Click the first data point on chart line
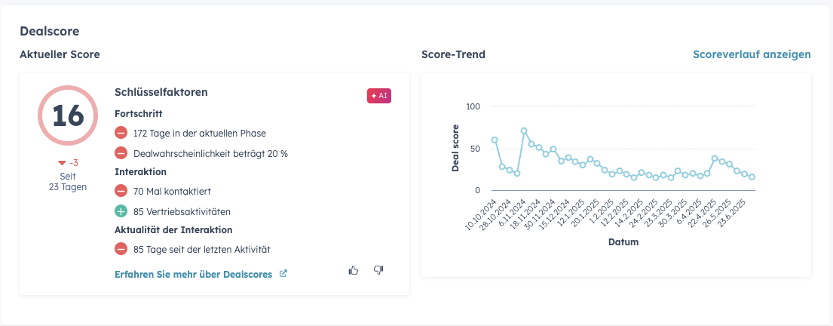 [495, 140]
